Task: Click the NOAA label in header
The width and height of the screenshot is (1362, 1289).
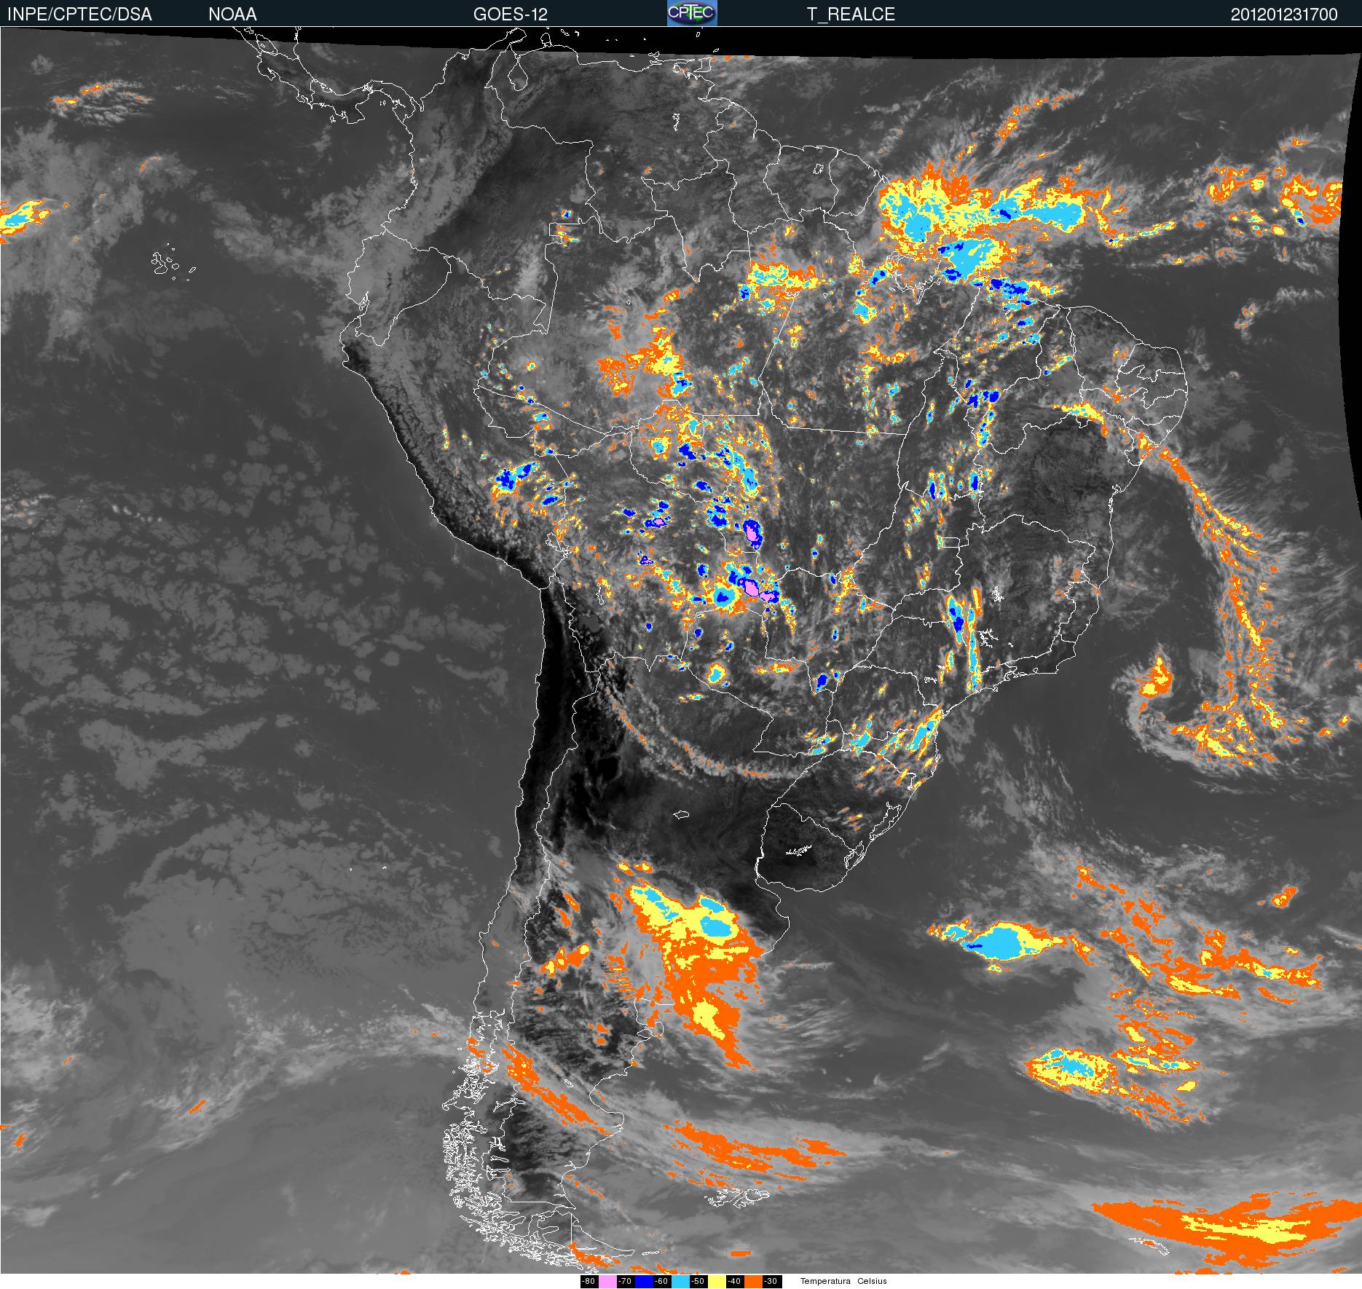Action: click(x=232, y=15)
